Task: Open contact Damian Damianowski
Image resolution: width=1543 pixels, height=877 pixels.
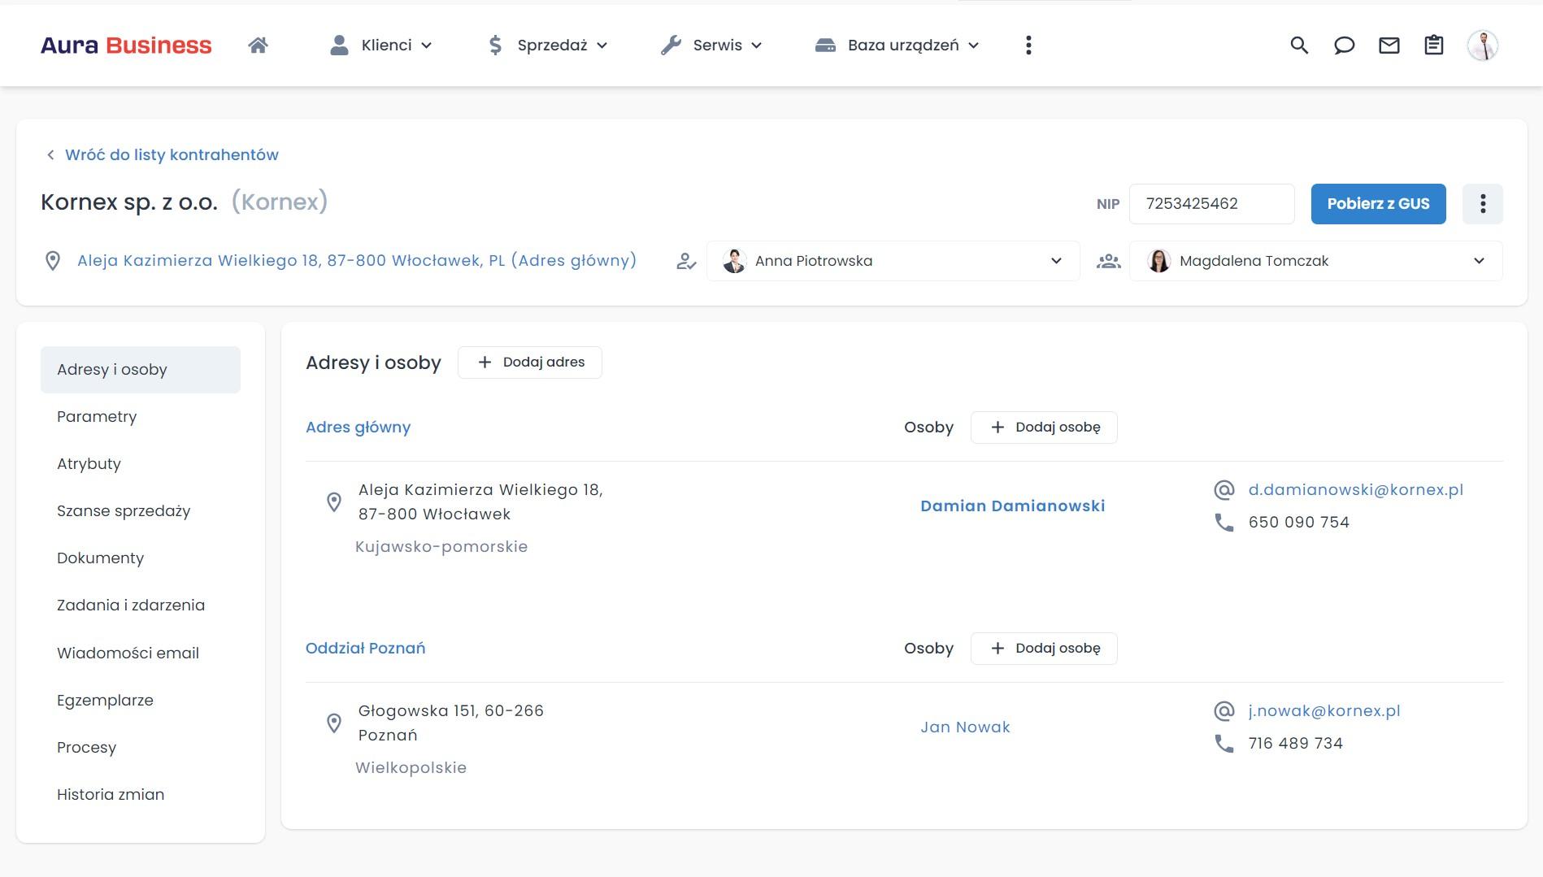Action: coord(1012,506)
